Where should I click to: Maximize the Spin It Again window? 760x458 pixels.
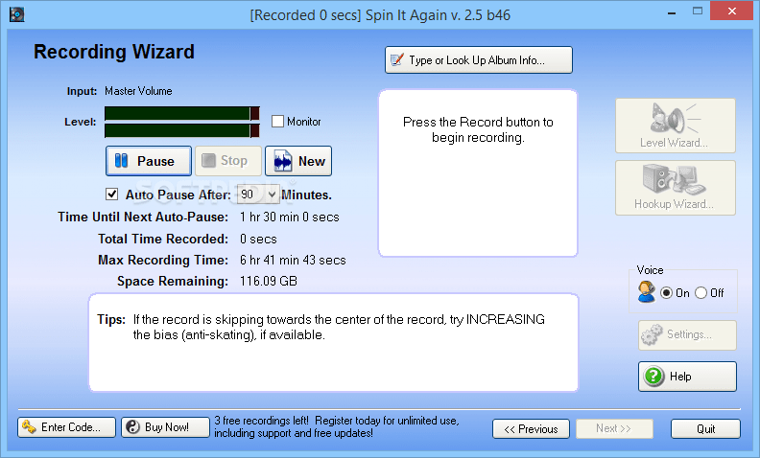click(x=698, y=11)
